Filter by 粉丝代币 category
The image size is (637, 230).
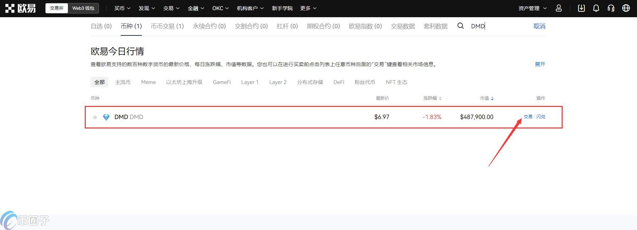[x=365, y=82]
